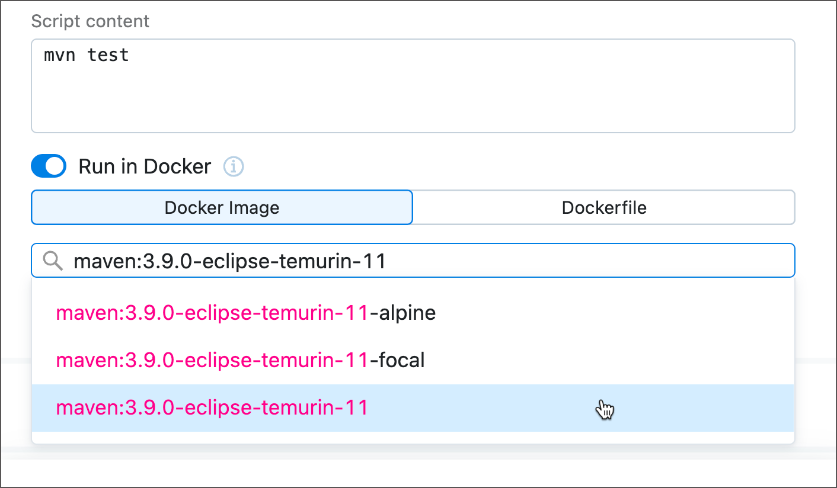Image resolution: width=837 pixels, height=488 pixels.
Task: Pick the highlighted maven:3.9.0-eclipse-temurin-11 suggestion
Action: tap(413, 407)
